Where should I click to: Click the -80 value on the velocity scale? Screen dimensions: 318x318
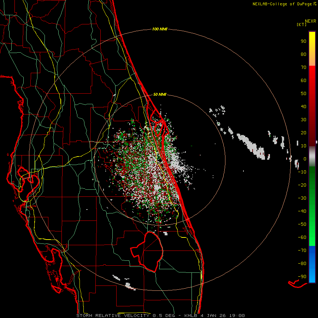[302, 264]
